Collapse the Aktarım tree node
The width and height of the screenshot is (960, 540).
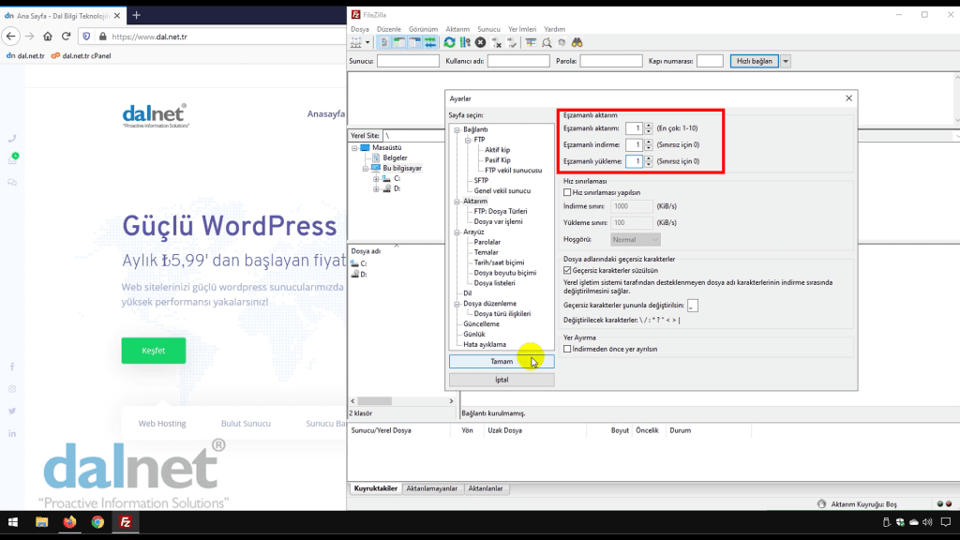pos(457,202)
